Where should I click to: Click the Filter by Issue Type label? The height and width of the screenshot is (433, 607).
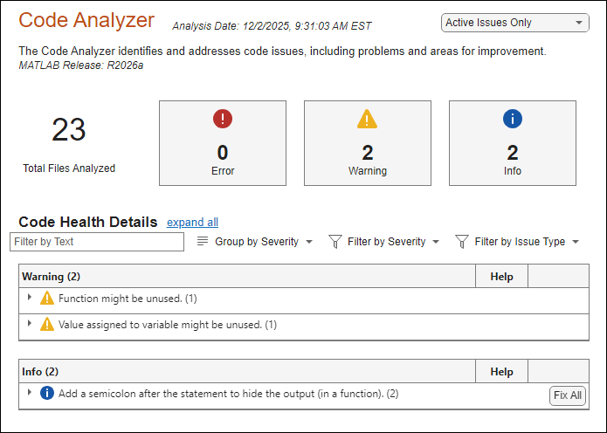pos(520,242)
